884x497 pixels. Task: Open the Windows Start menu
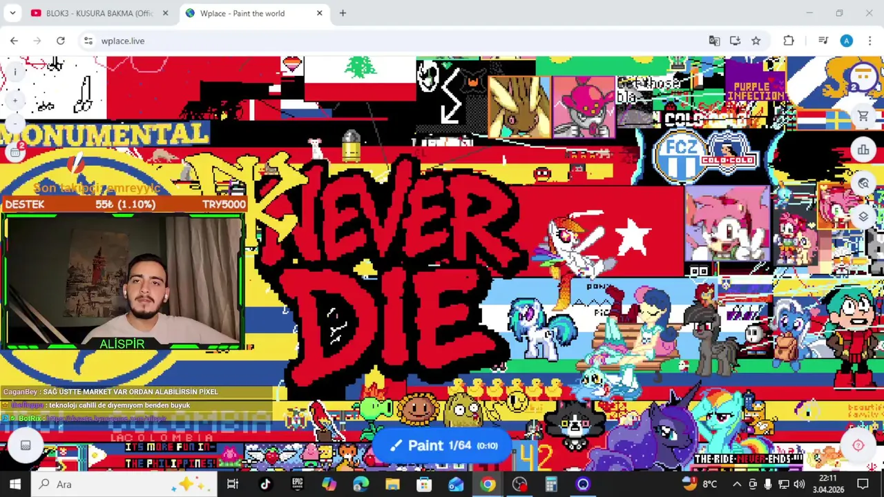coord(15,484)
